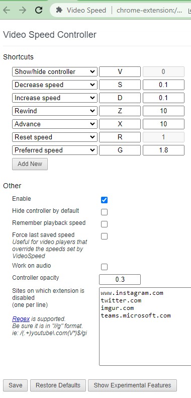Expand the Rewind action dropdown
This screenshot has width=191, height=398.
click(x=54, y=111)
